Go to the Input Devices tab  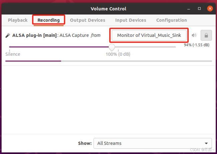(x=131, y=20)
